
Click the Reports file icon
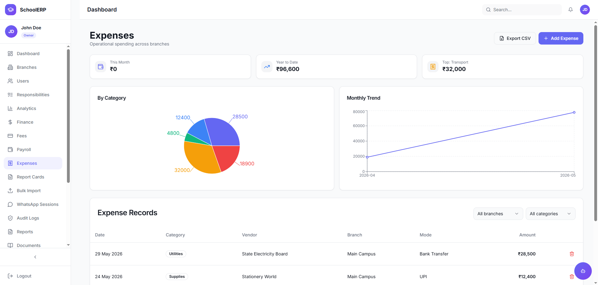point(10,232)
